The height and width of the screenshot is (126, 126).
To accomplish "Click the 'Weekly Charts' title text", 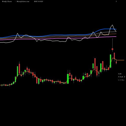I will (x=7, y=2).
